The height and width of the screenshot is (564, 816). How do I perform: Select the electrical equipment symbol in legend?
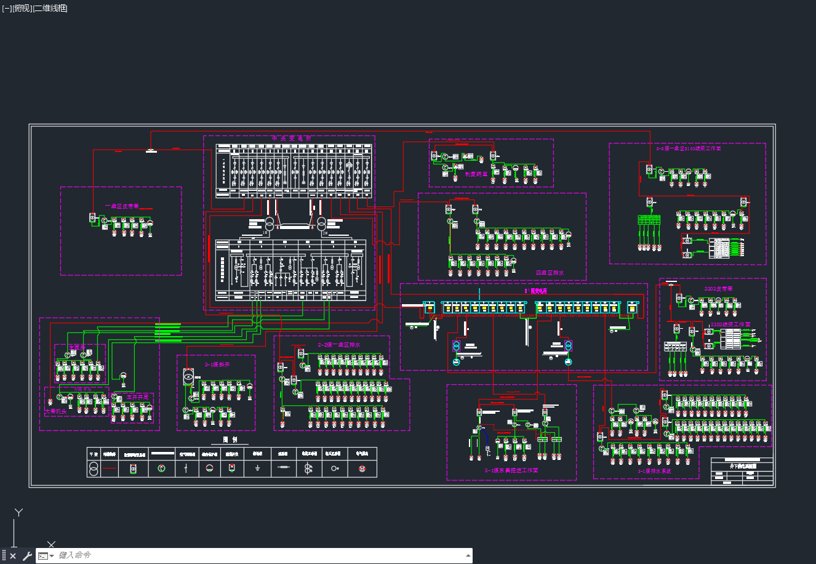click(x=362, y=469)
